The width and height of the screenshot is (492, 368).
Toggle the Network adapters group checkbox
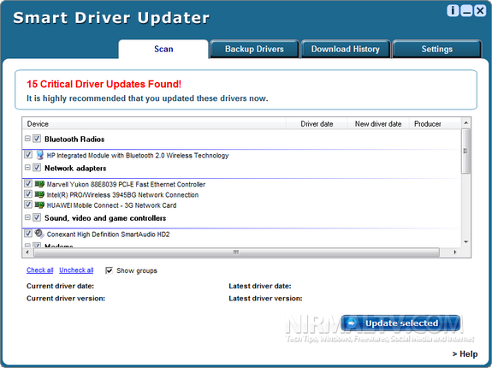pyautogui.click(x=37, y=168)
